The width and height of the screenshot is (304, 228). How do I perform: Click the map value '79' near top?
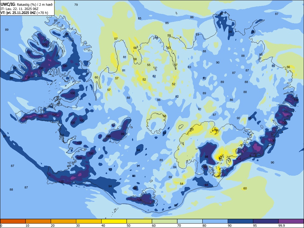coord(76,5)
